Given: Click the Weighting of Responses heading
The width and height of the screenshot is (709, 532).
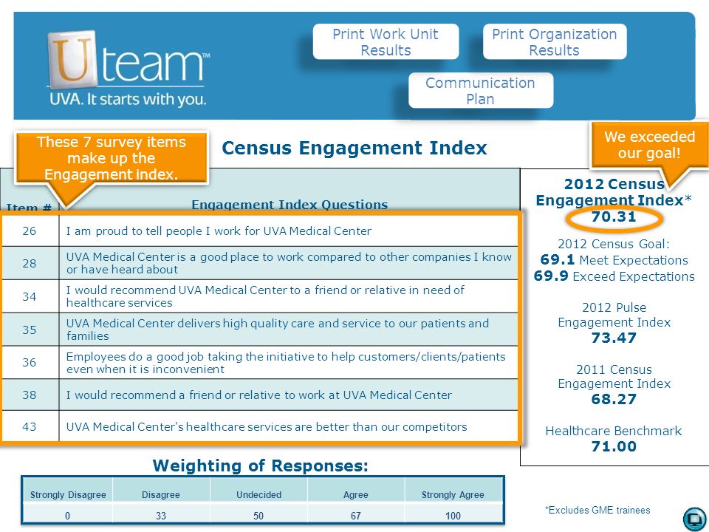Looking at the screenshot, I should tap(261, 465).
